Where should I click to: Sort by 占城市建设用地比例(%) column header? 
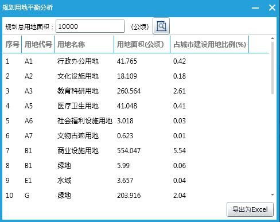[209, 44]
